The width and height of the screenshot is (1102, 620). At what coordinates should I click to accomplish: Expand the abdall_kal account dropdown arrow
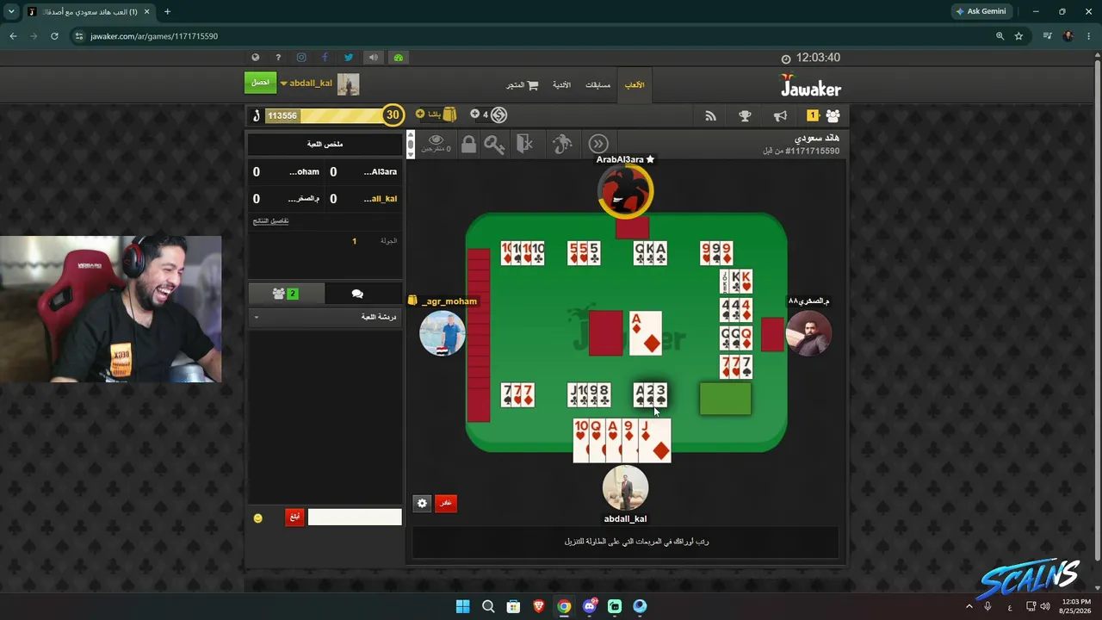(283, 84)
